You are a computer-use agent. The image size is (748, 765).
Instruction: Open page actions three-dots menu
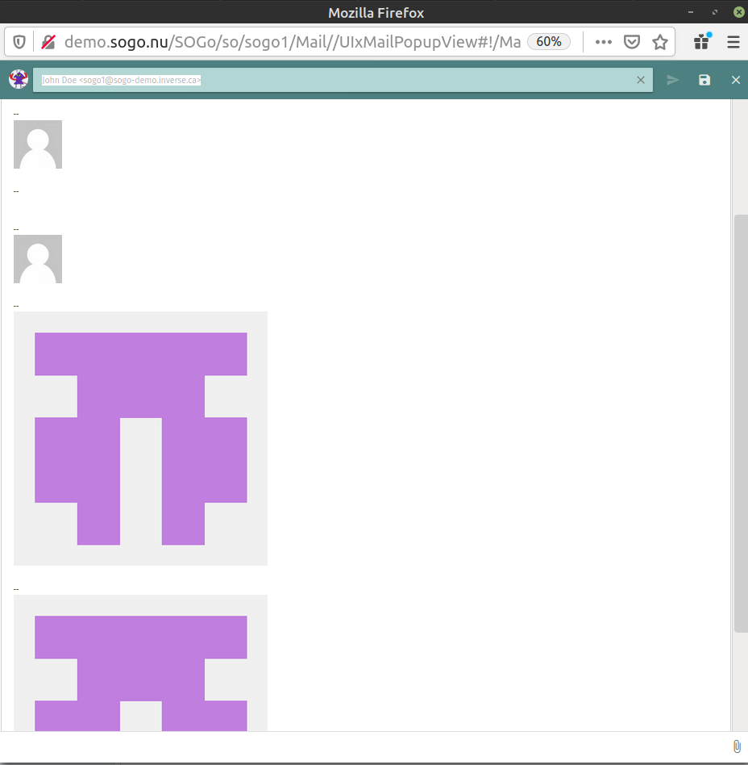tap(604, 42)
